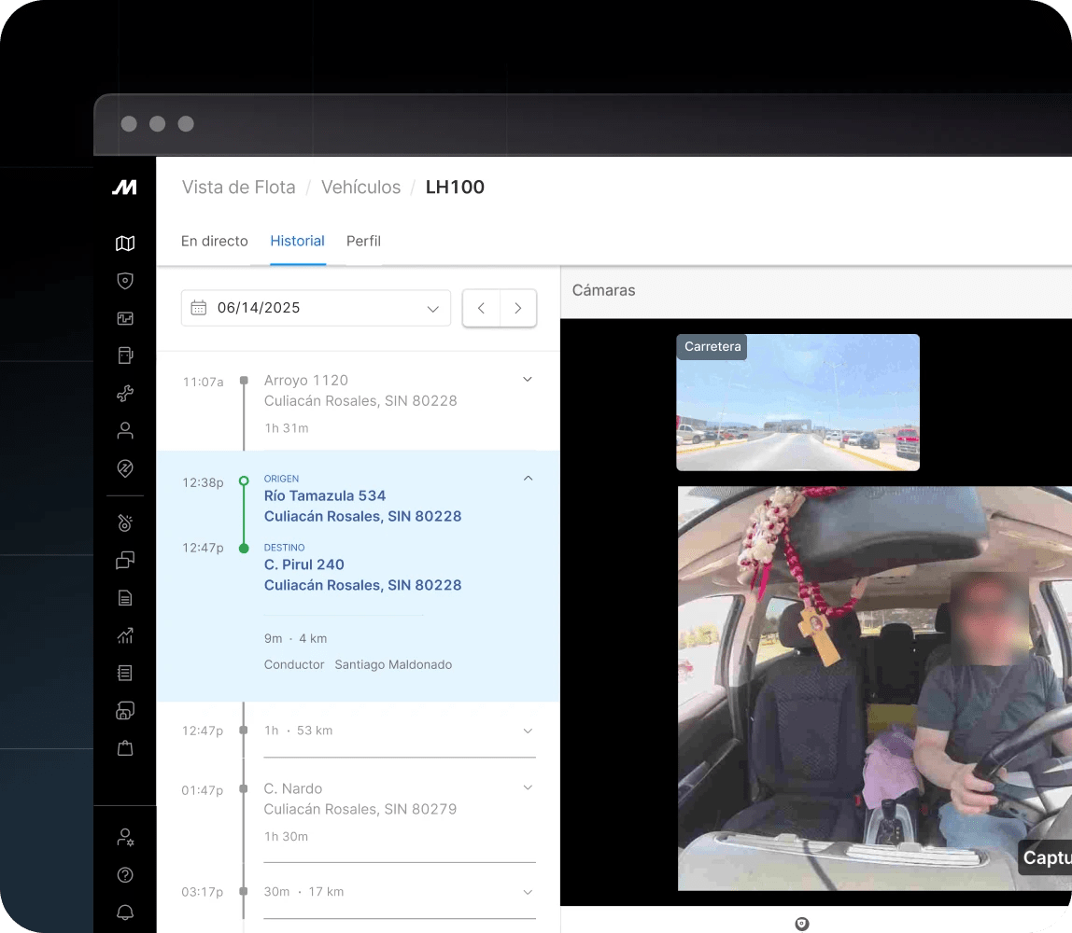Click the compass dispatch icon
This screenshot has height=933, width=1072.
125,467
